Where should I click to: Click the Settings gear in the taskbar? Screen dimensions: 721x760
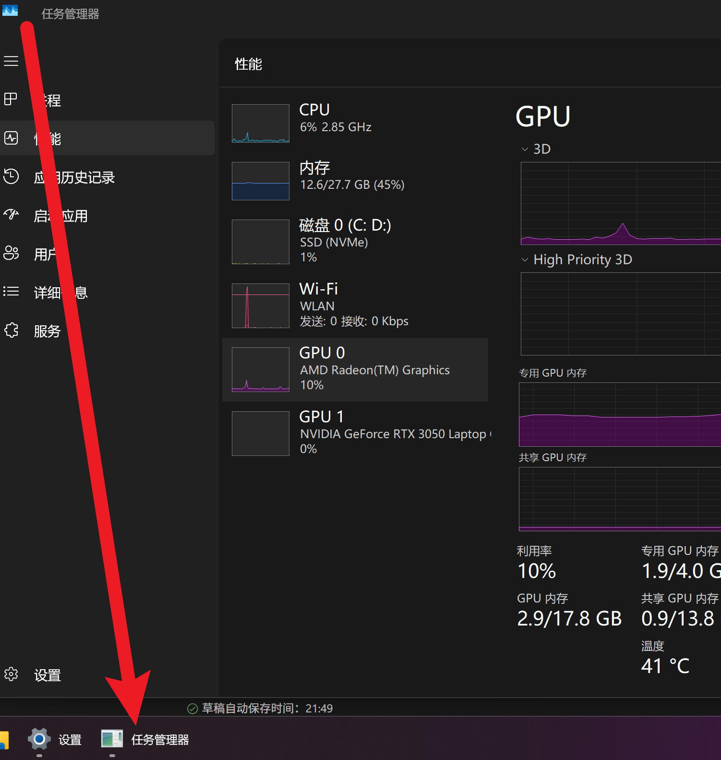(x=39, y=739)
